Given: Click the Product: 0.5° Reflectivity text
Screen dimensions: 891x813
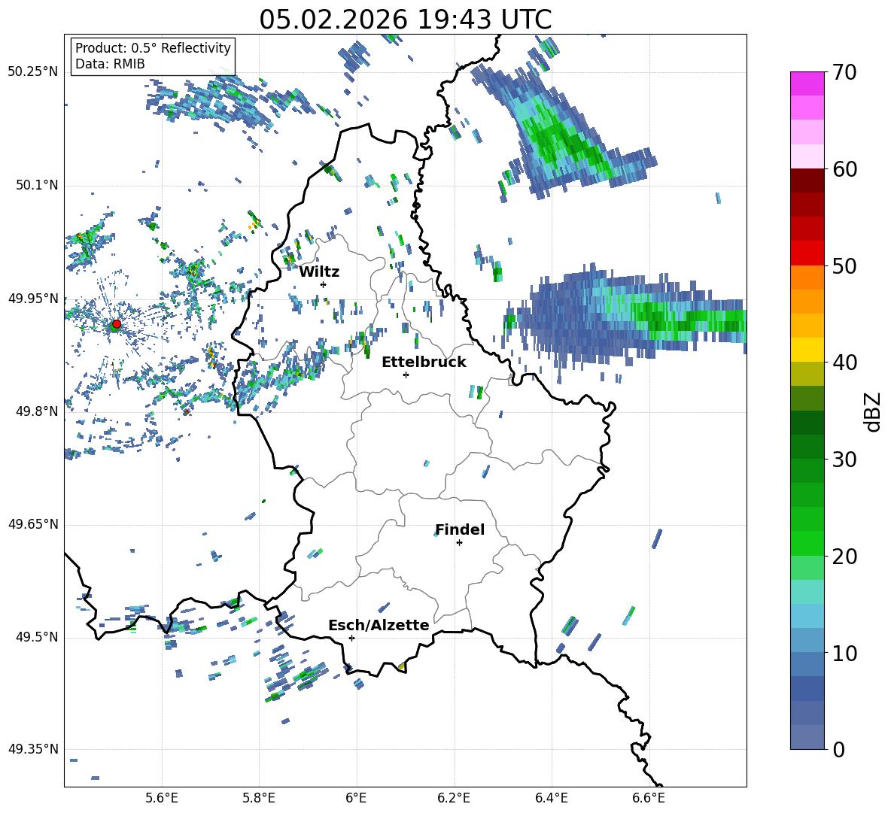Looking at the screenshot, I should pyautogui.click(x=153, y=47).
